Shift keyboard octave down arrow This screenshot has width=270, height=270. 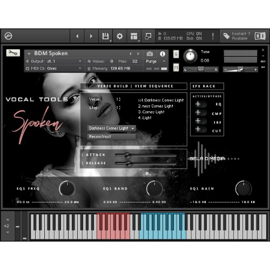click(x=8, y=232)
